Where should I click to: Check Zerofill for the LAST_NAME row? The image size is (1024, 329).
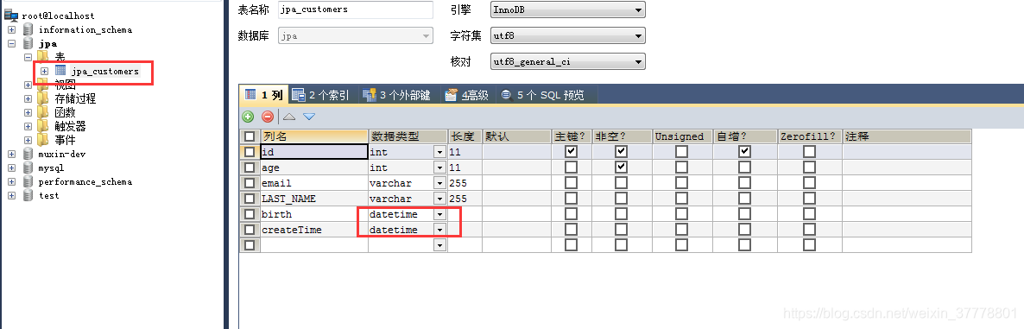pos(809,199)
